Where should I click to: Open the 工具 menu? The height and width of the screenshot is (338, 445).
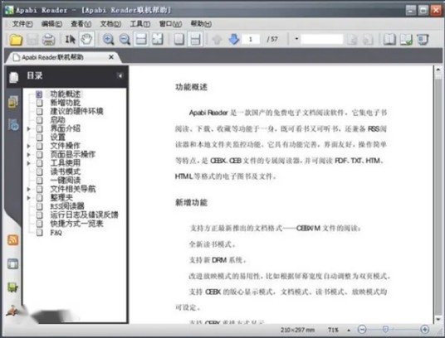(x=140, y=24)
